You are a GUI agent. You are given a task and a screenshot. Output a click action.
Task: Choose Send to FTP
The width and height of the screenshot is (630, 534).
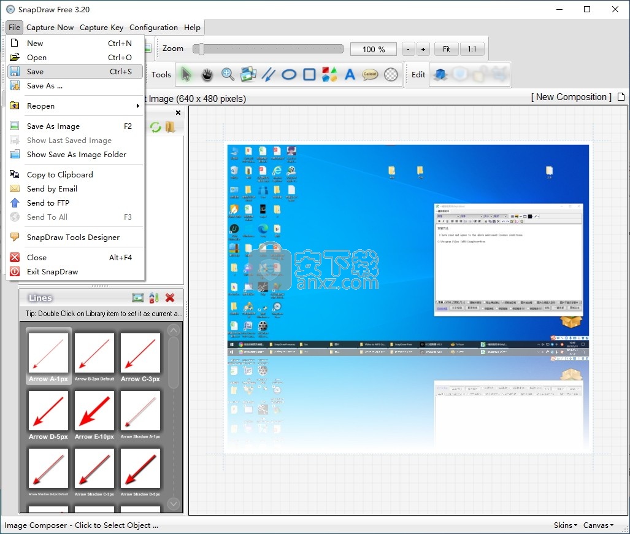75,203
